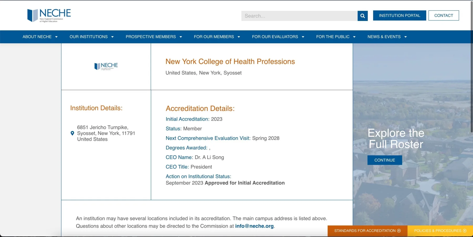The image size is (473, 237).
Task: Expand For Our Members dropdown arrow
Action: pyautogui.click(x=239, y=37)
